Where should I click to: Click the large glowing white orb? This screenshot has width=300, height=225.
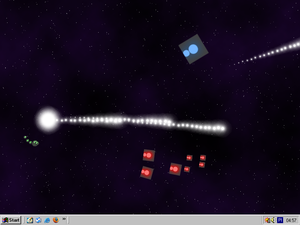tap(48, 120)
